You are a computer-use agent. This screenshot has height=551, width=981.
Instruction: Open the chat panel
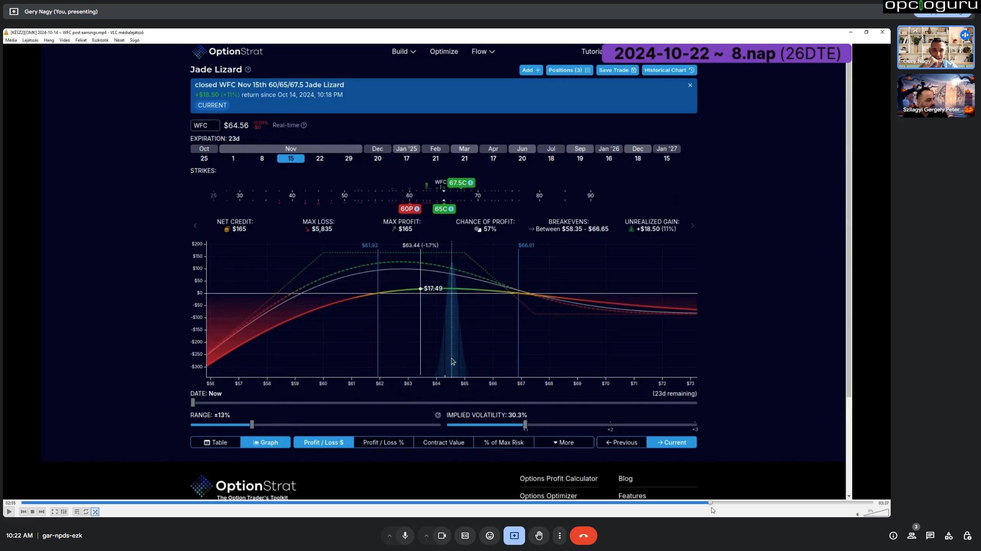(x=930, y=535)
